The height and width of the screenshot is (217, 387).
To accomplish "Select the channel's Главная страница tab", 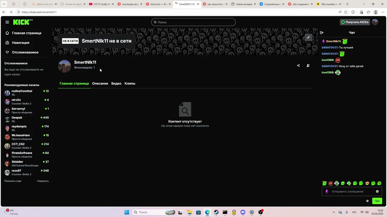I will (x=74, y=83).
